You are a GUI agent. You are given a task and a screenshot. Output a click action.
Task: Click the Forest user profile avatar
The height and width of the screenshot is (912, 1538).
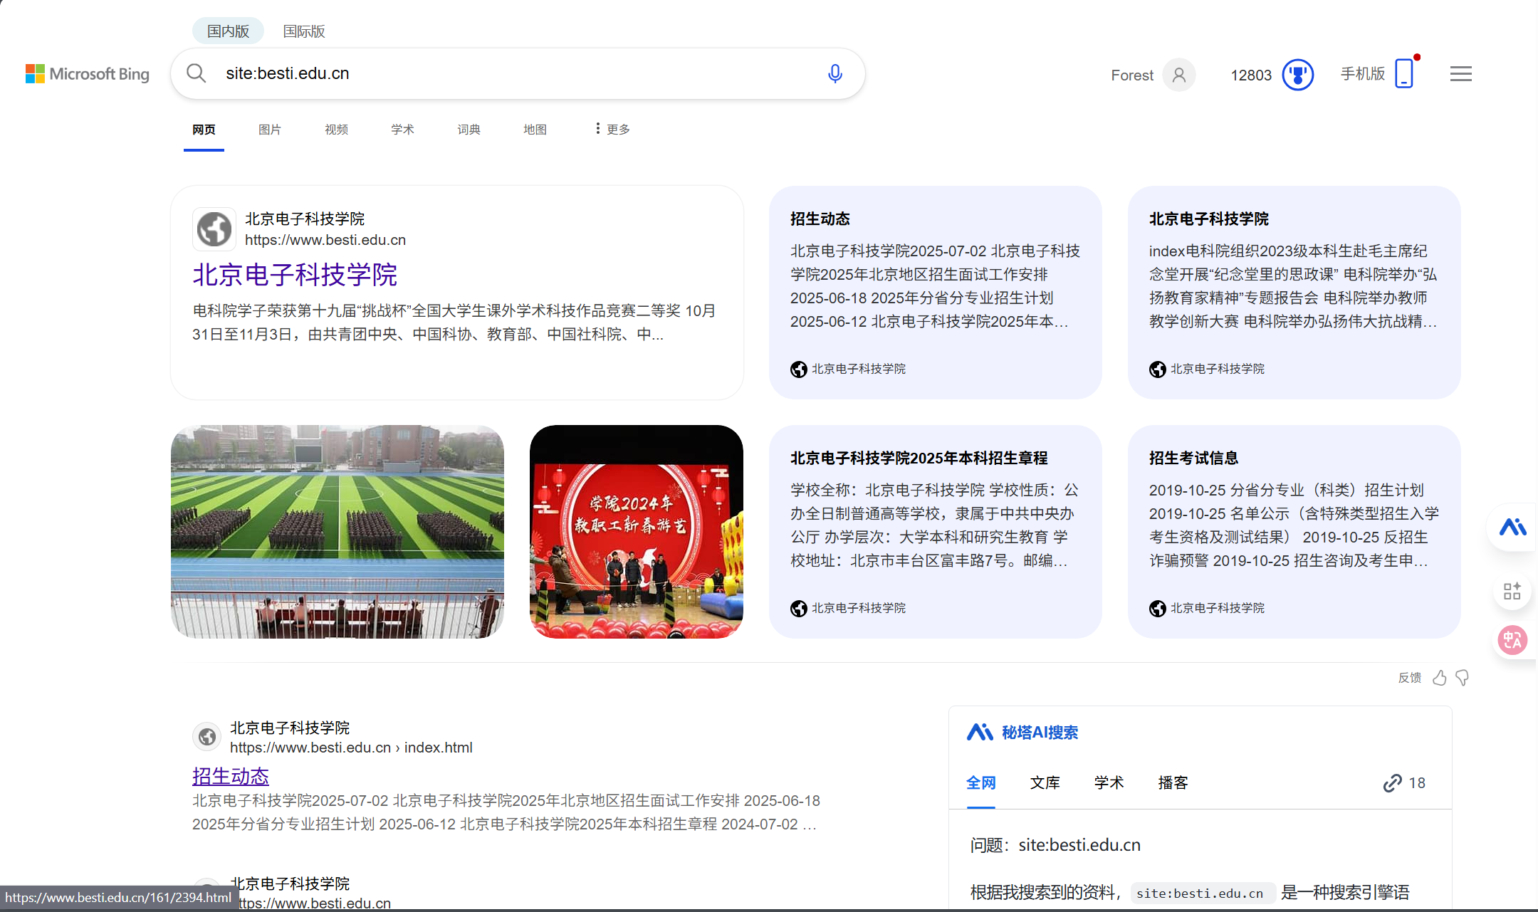click(1178, 75)
